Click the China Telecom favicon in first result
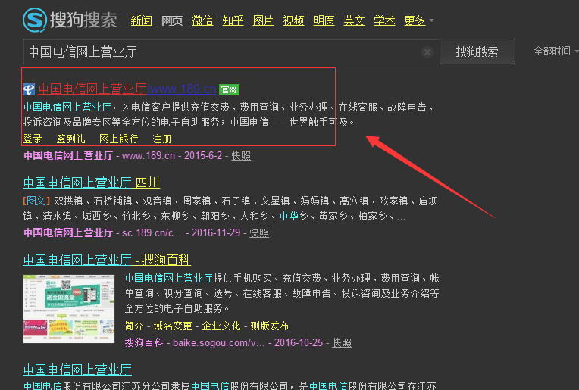The width and height of the screenshot is (579, 390). (29, 89)
